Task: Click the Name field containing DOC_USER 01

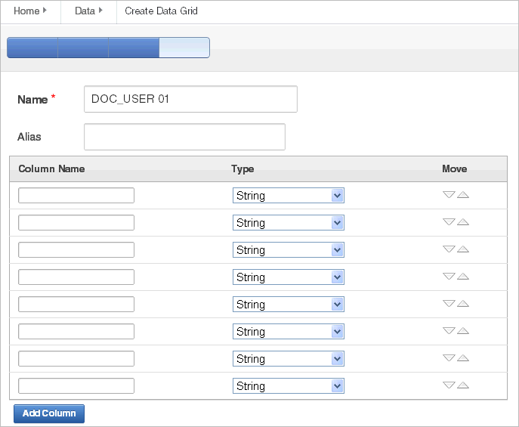Action: (190, 99)
